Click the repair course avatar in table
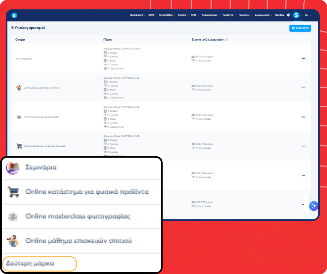 point(19,88)
